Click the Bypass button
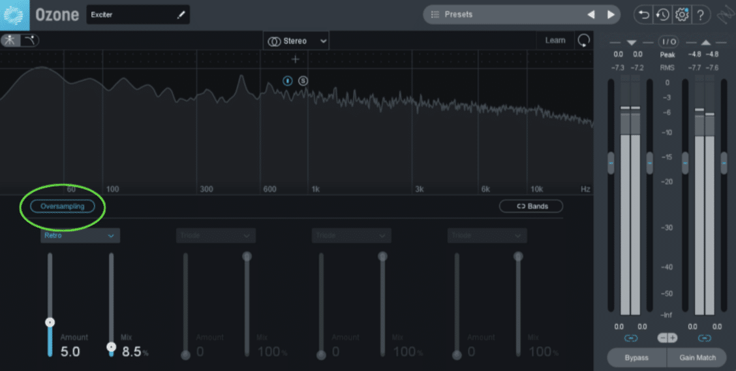This screenshot has width=736, height=371. [x=636, y=357]
